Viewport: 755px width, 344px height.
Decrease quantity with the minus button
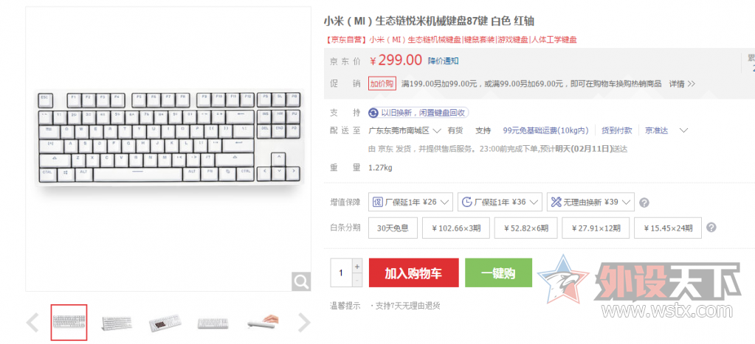click(x=356, y=280)
